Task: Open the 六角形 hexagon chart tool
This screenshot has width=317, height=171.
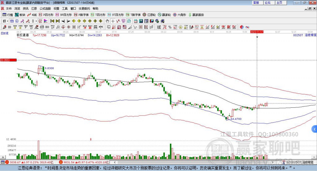Action: pos(180,15)
